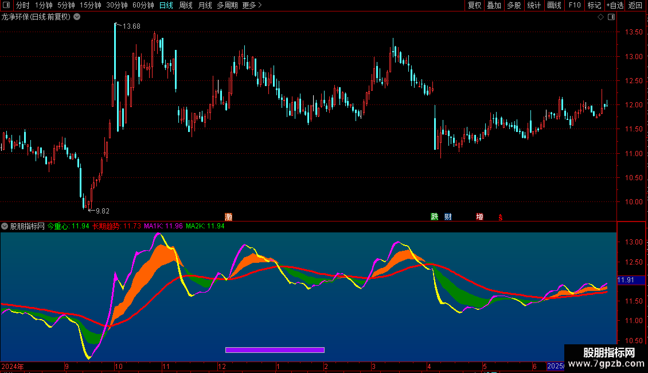
Task: Toggle the side panel icon beside 分时
Action: [6, 5]
